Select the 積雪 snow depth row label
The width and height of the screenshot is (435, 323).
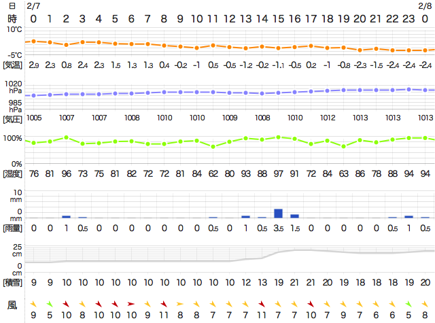[x=13, y=282]
